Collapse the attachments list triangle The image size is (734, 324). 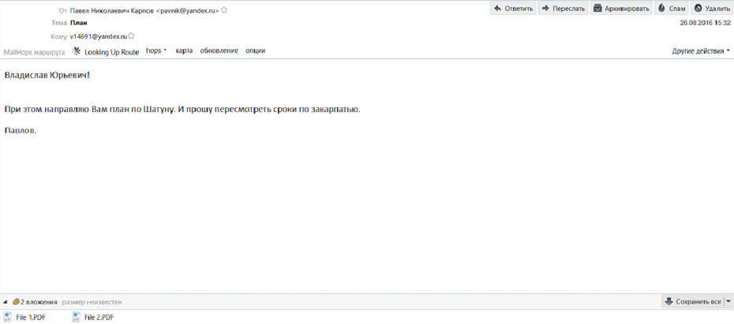click(x=6, y=302)
